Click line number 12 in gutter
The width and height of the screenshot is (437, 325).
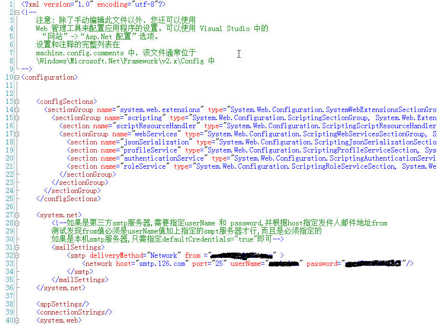10,93
